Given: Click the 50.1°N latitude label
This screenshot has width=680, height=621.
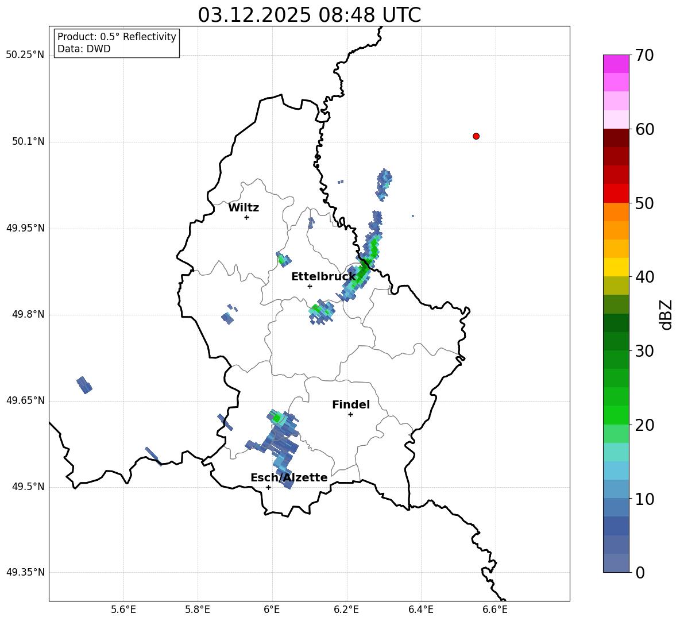Looking at the screenshot, I should pyautogui.click(x=29, y=141).
